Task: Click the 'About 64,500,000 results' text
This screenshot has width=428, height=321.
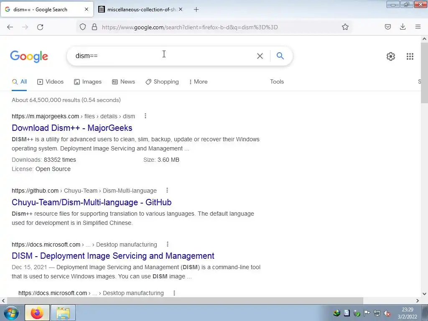Action: [x=66, y=100]
